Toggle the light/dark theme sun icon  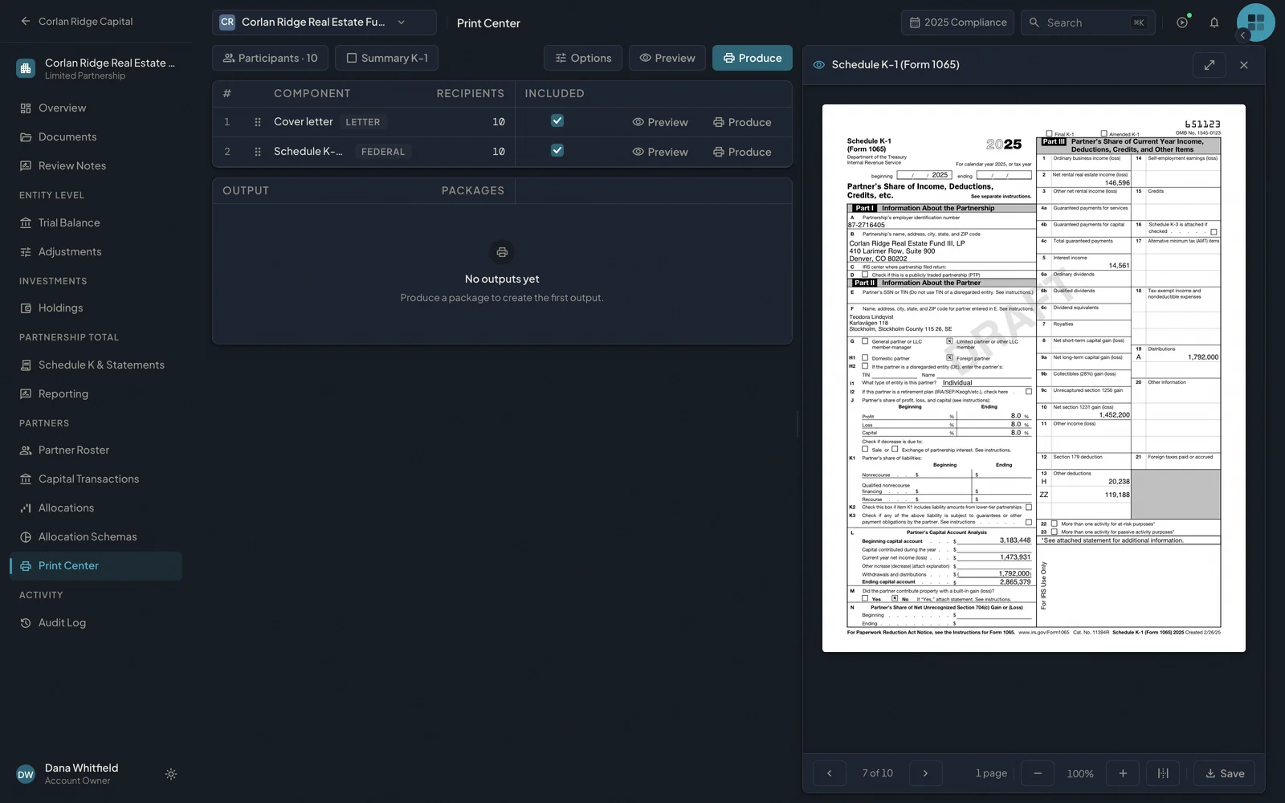pyautogui.click(x=171, y=774)
